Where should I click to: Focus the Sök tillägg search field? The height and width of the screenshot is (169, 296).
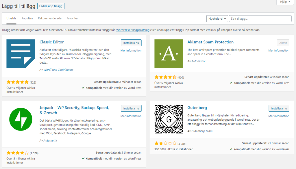click(260, 19)
